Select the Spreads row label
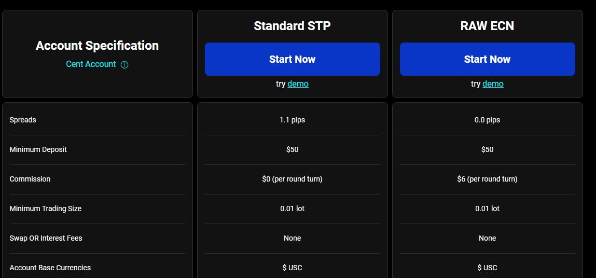Viewport: 596px width, 278px height. pyautogui.click(x=23, y=120)
